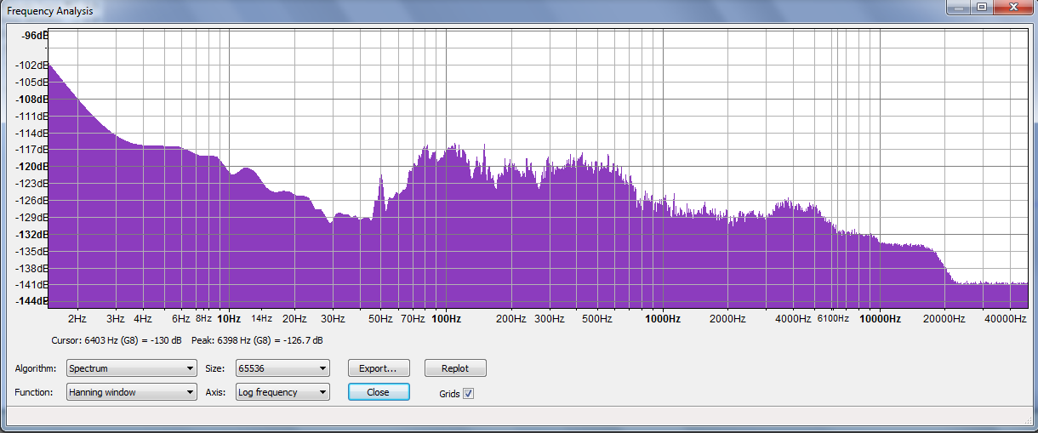The height and width of the screenshot is (433, 1038).
Task: Click the red window close icon
Action: (x=1012, y=8)
